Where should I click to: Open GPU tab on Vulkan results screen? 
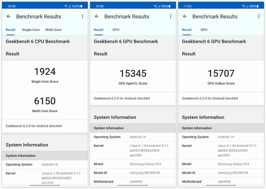(204, 30)
